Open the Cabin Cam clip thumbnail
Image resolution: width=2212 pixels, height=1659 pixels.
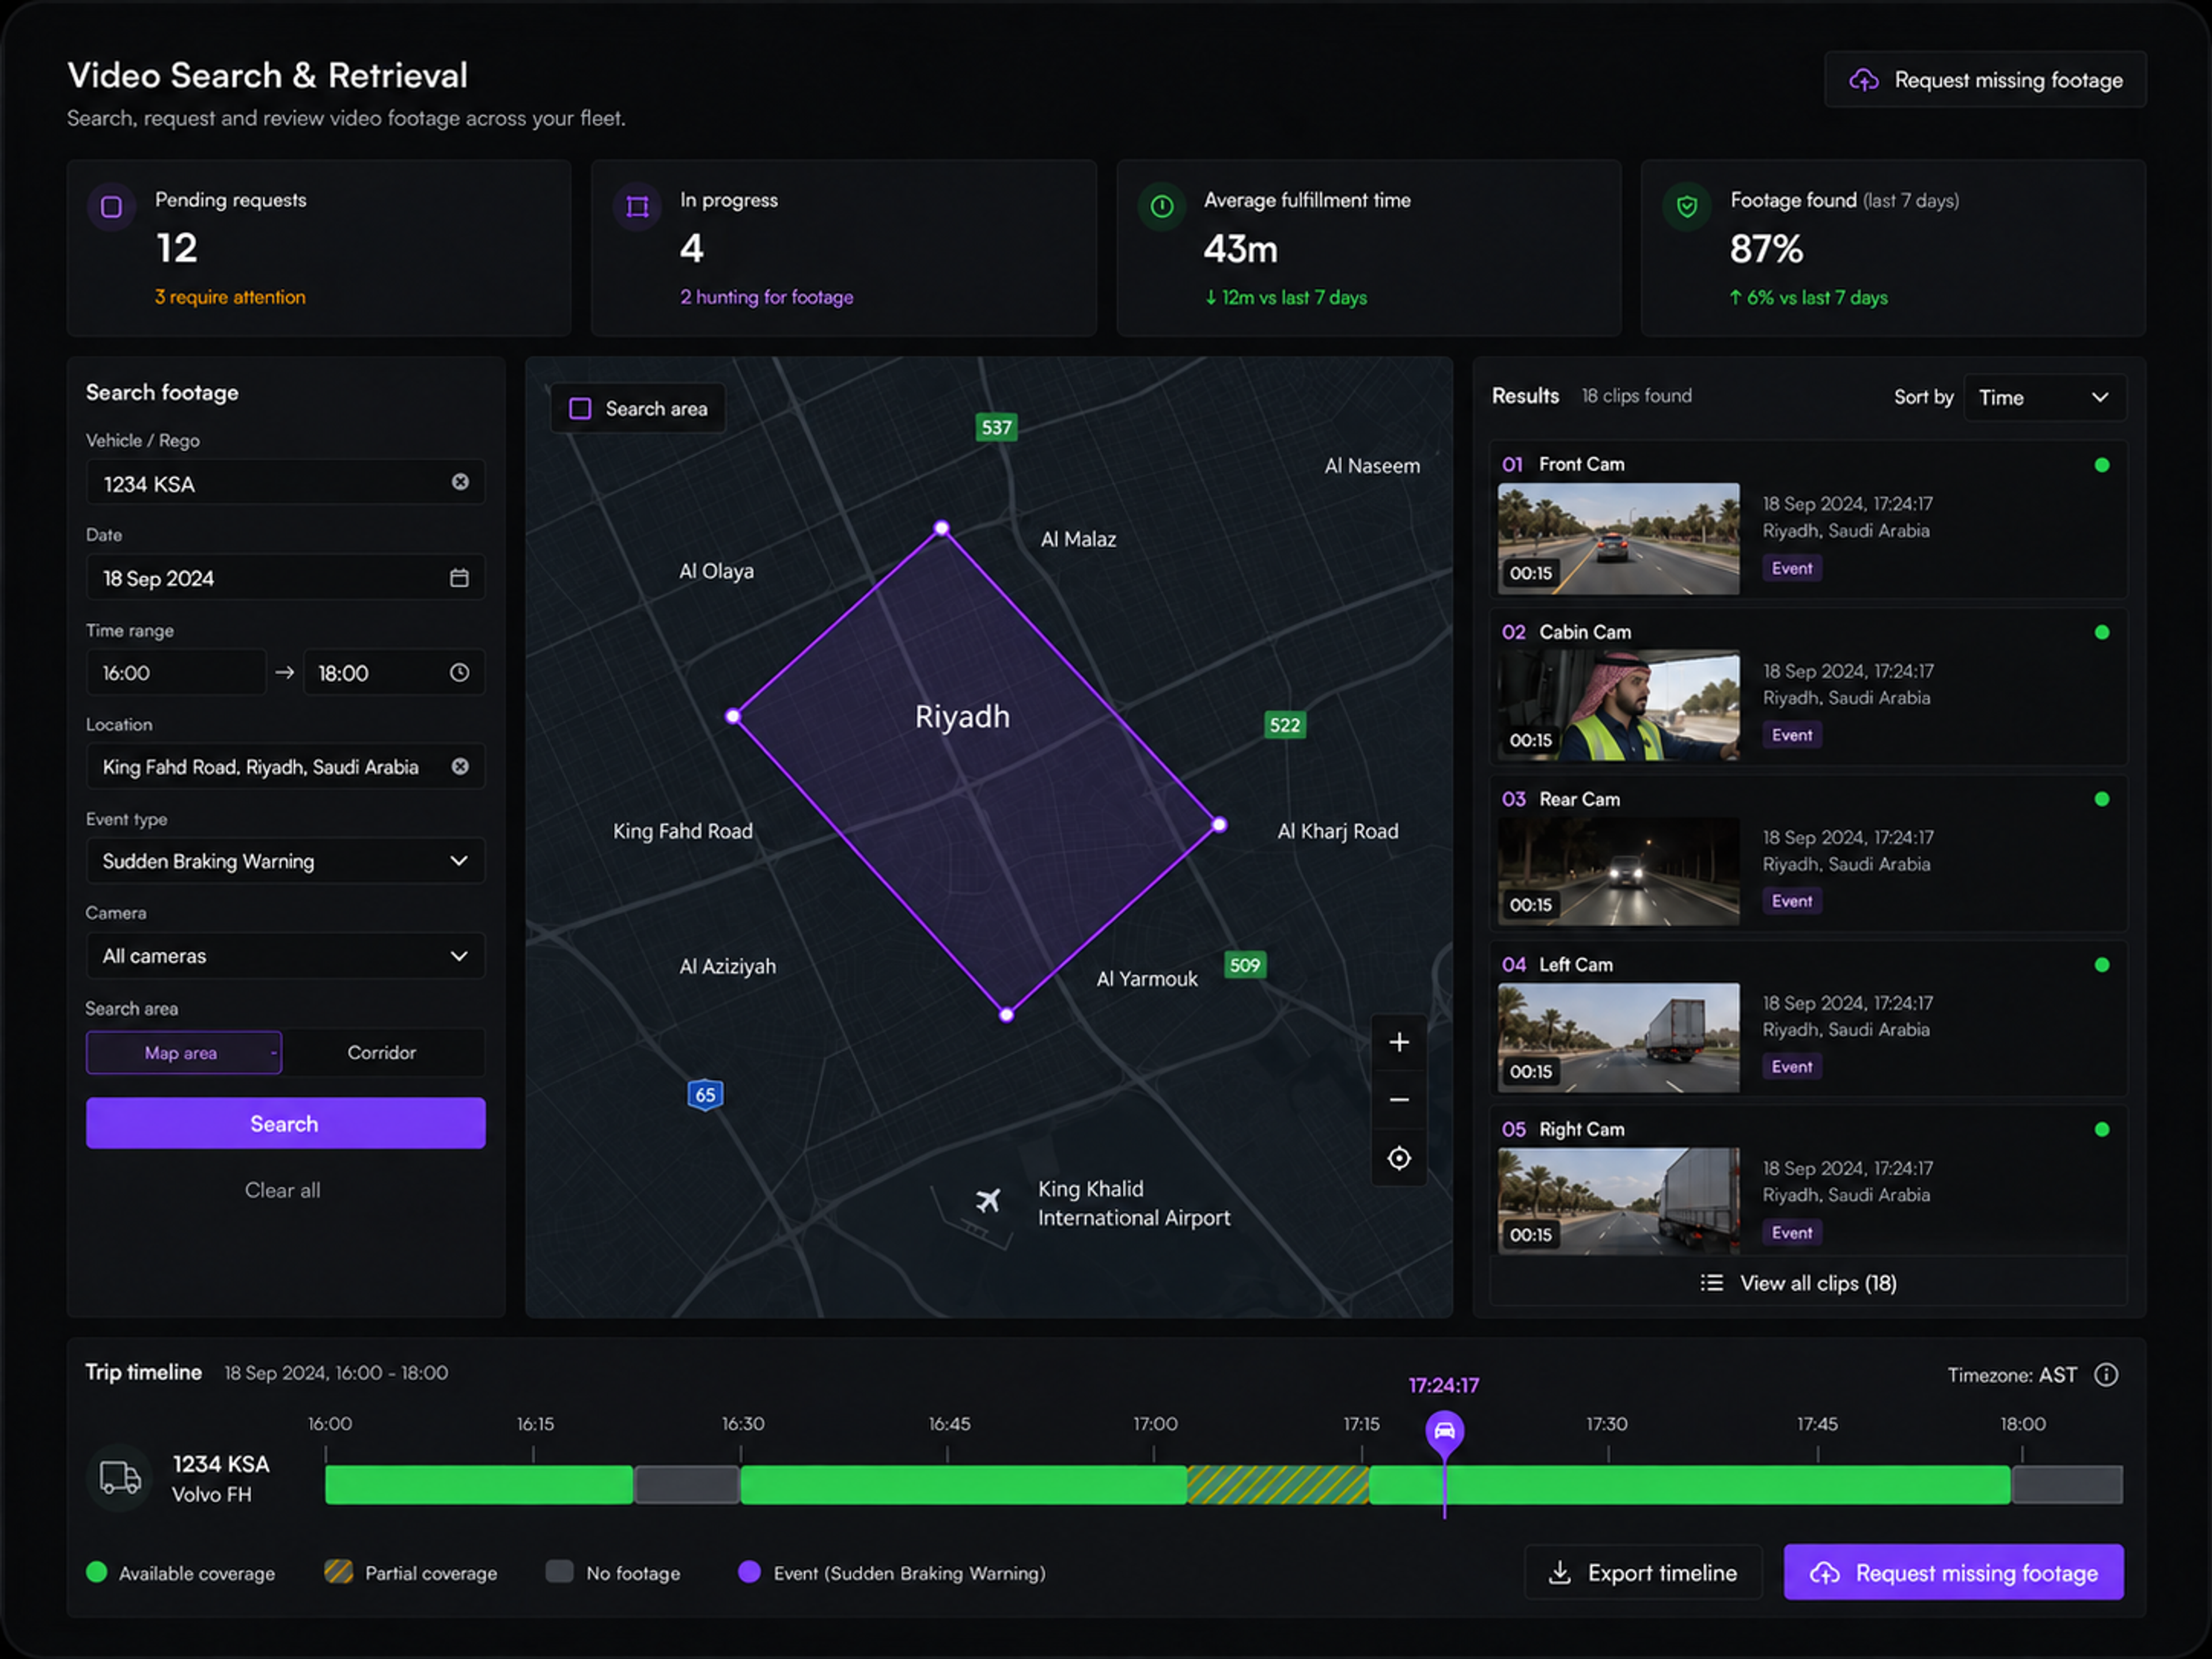(x=1619, y=706)
